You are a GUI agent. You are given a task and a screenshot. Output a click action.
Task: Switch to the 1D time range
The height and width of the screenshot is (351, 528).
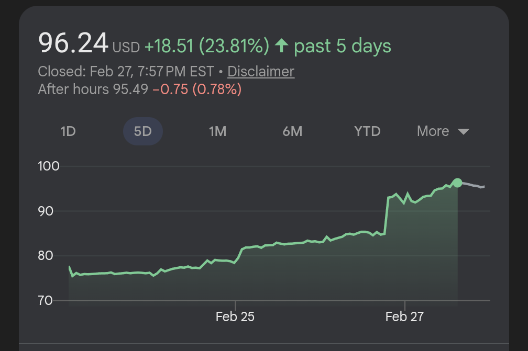[x=68, y=131]
